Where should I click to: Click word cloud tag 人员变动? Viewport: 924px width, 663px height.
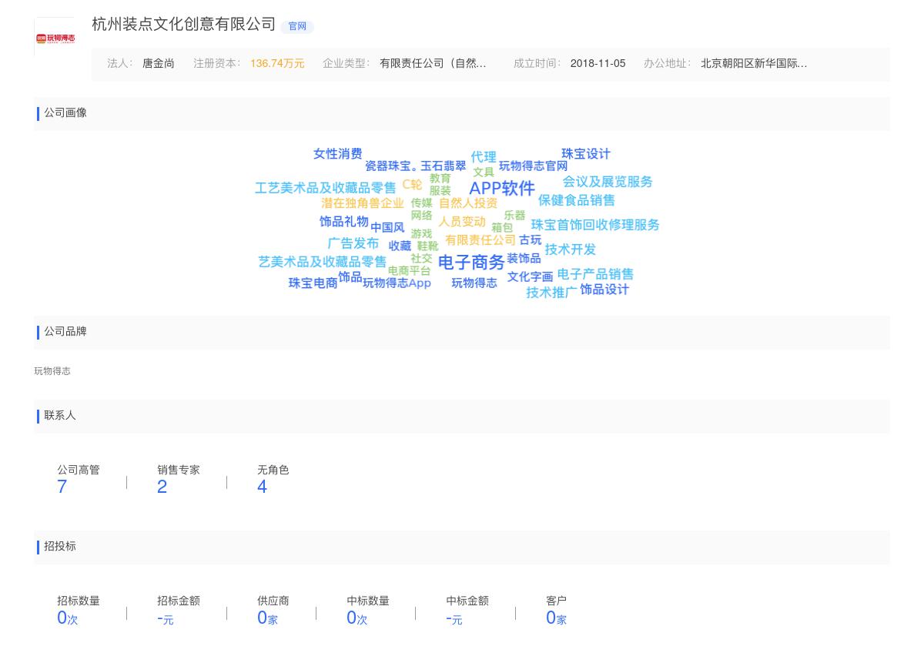click(462, 222)
